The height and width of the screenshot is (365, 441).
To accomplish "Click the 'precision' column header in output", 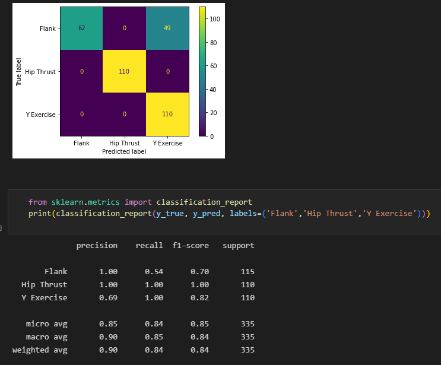I will (97, 245).
